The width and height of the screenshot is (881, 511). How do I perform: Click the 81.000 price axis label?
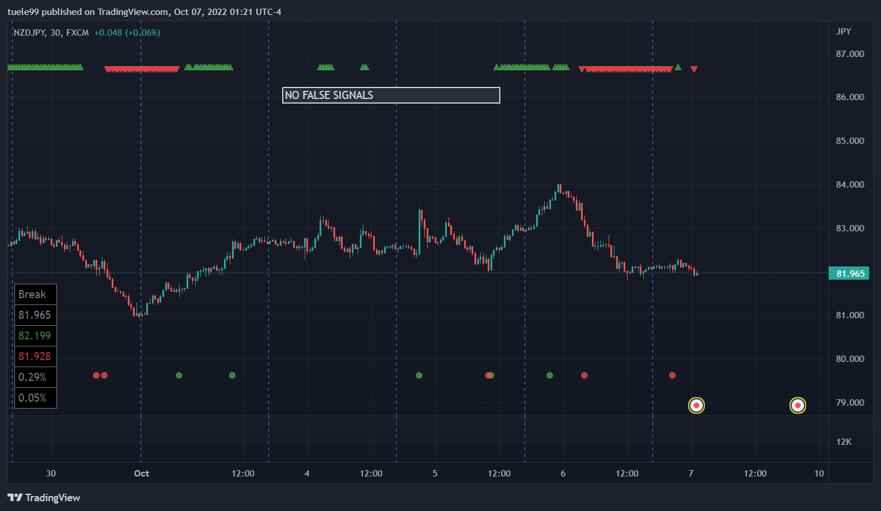(x=850, y=315)
